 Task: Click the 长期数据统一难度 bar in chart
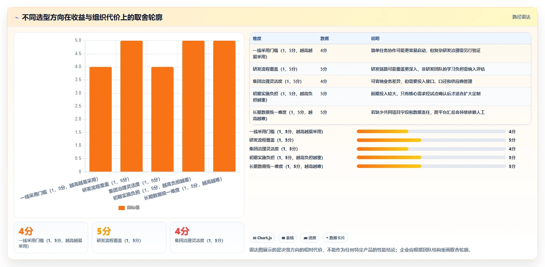point(224,106)
